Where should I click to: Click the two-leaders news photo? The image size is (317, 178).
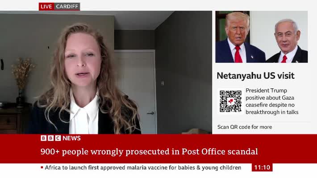pyautogui.click(x=261, y=37)
